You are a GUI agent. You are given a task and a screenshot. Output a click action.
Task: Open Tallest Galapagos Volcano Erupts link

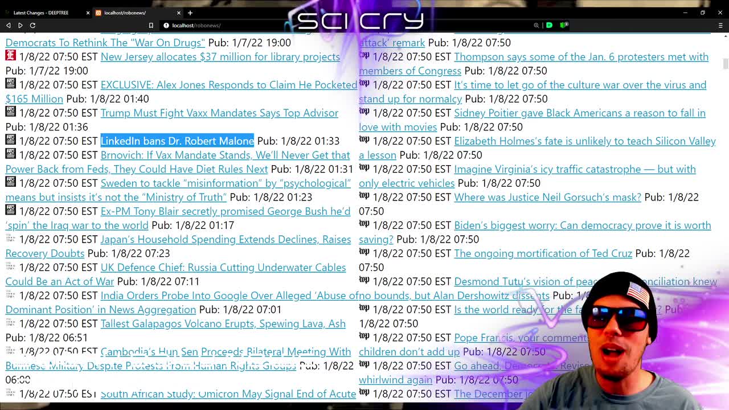223,323
